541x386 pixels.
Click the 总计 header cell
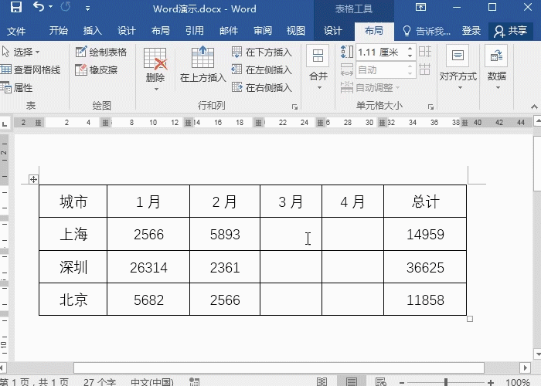pos(425,201)
